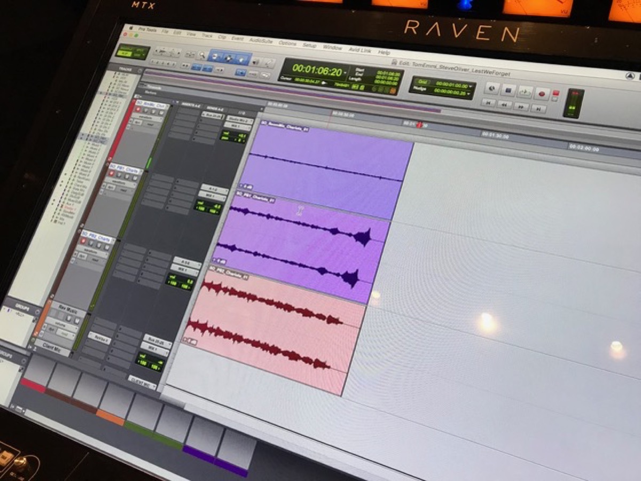The width and height of the screenshot is (641, 481).
Task: Click the Fast Forward transport button
Action: click(521, 106)
